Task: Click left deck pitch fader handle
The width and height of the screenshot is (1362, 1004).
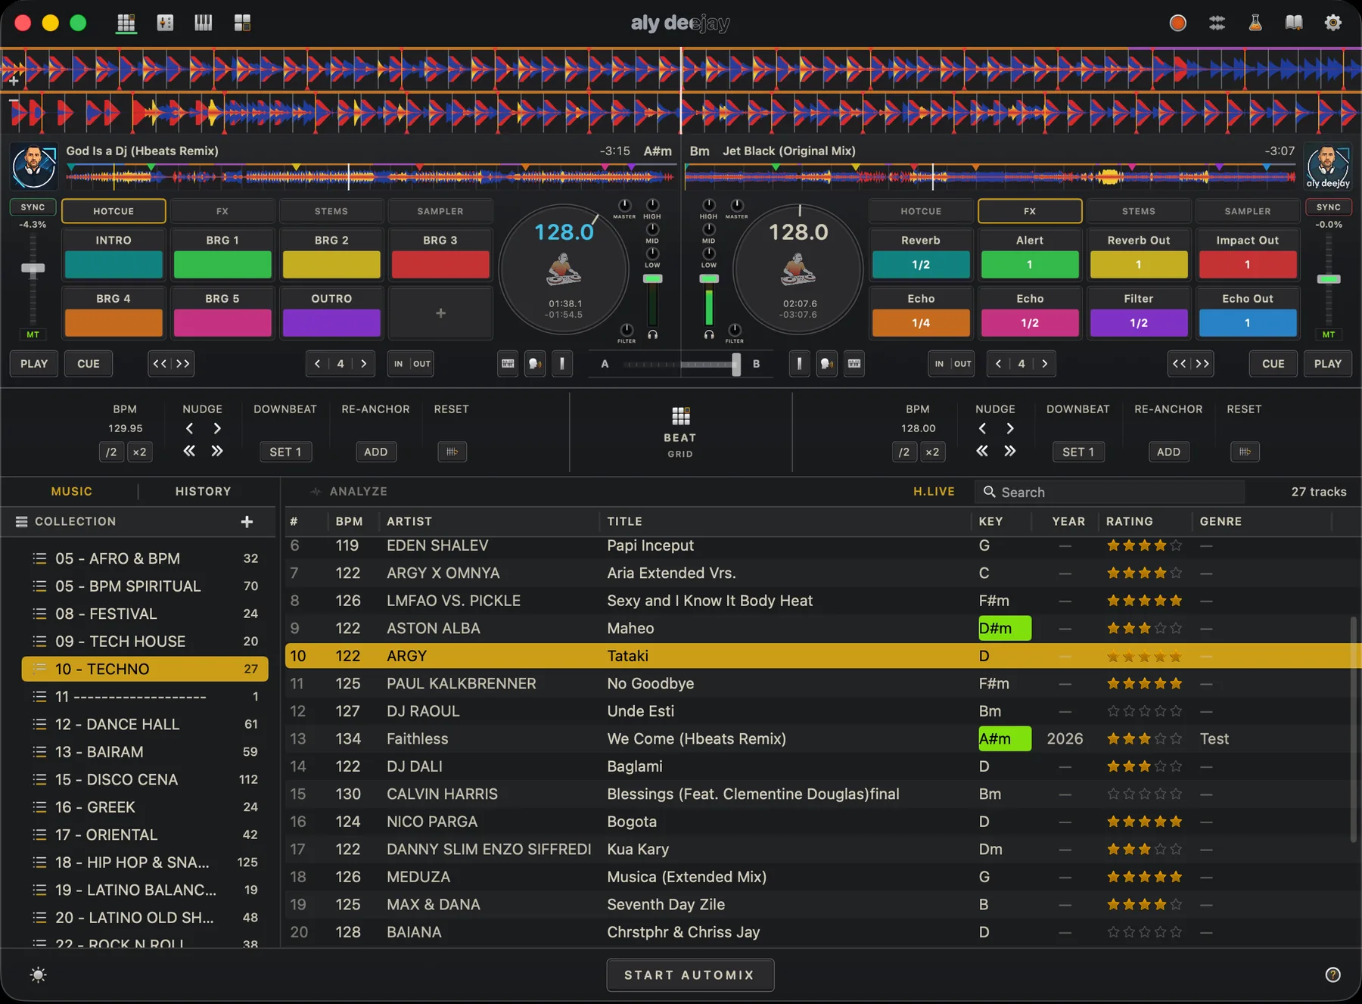Action: pyautogui.click(x=33, y=269)
